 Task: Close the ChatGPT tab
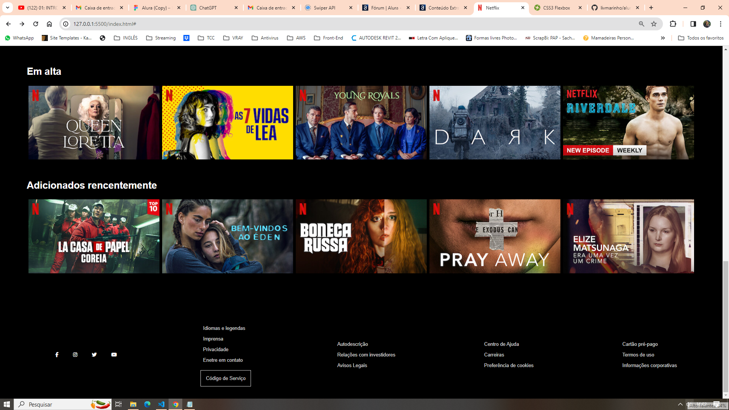pos(236,8)
